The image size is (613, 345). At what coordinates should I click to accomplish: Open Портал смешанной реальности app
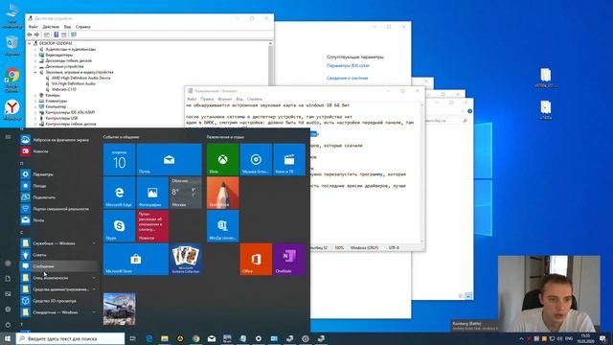[x=58, y=209]
